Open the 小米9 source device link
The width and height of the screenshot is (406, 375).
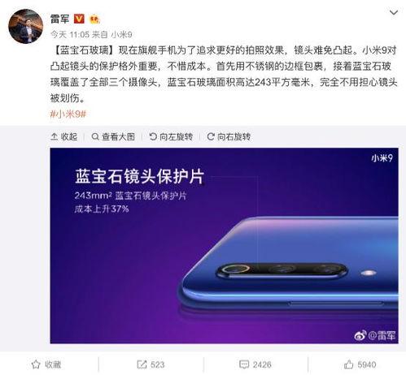[121, 35]
